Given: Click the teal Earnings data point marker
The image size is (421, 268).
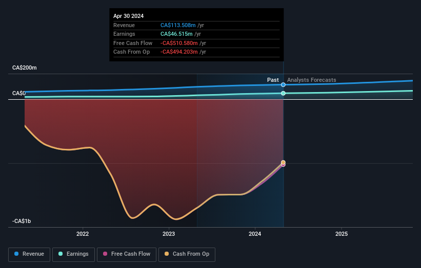Looking at the screenshot, I should pos(283,93).
